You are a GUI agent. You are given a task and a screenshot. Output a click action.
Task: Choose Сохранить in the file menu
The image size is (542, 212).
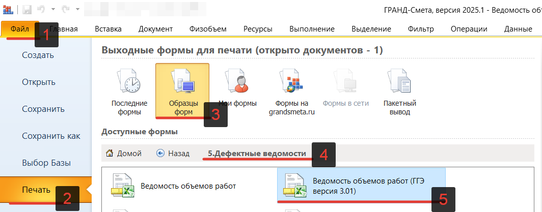tap(43, 109)
